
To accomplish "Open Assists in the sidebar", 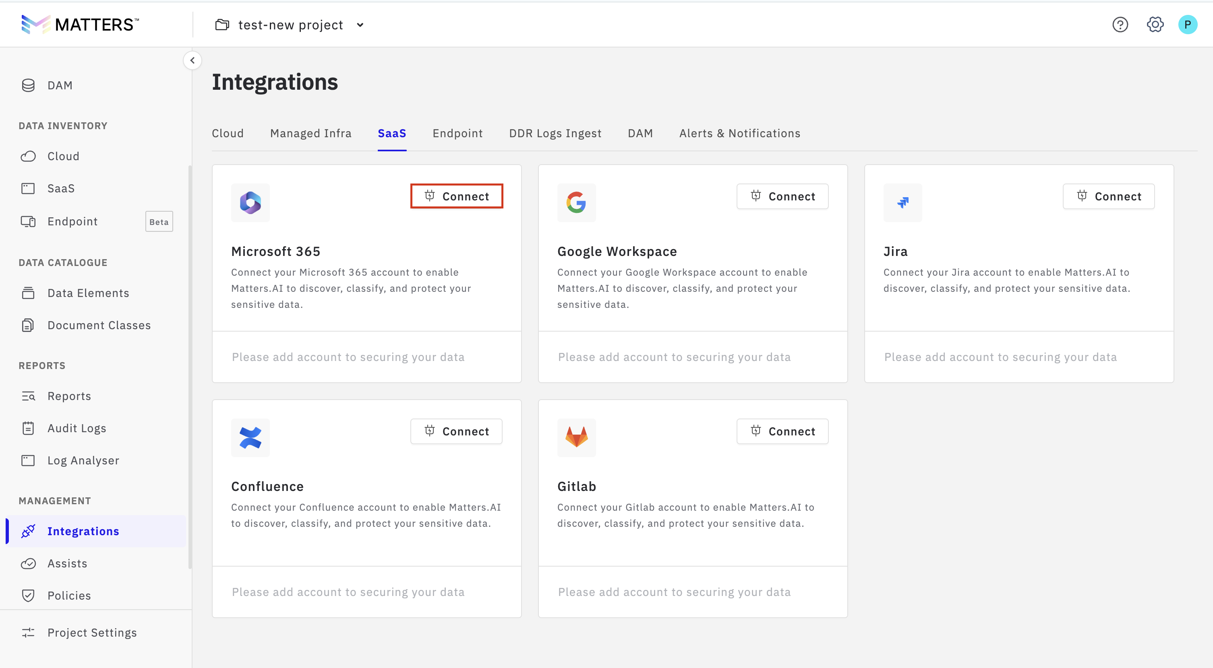I will pos(67,563).
